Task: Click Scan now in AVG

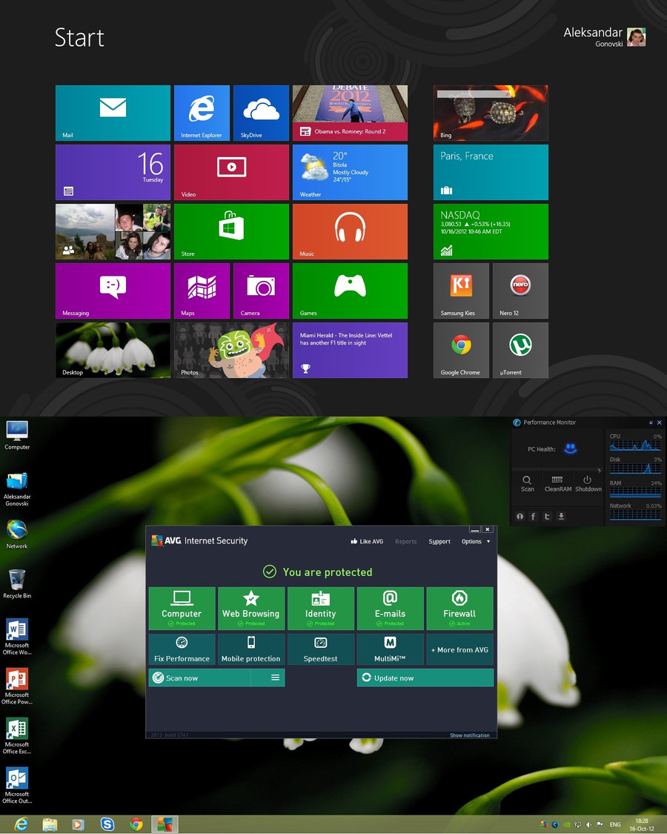Action: click(200, 678)
